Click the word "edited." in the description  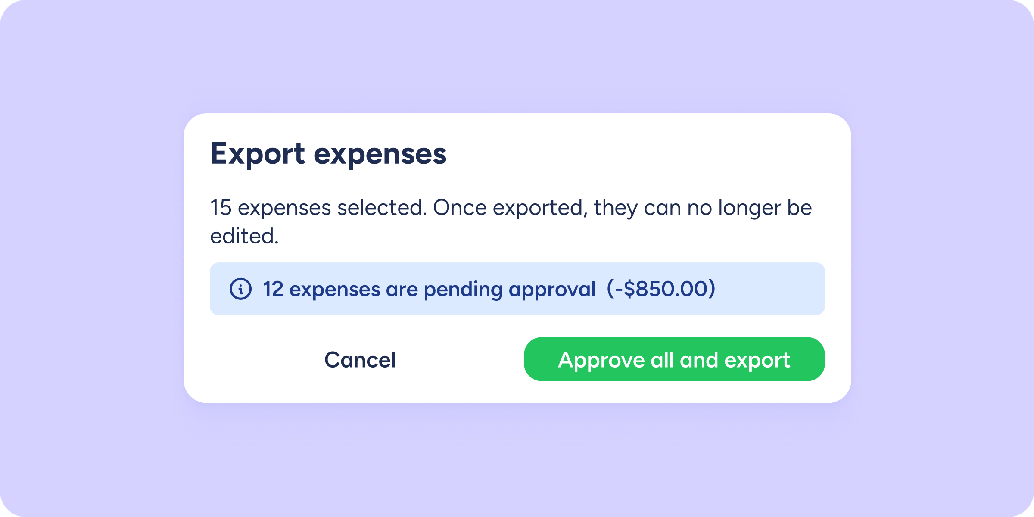244,236
